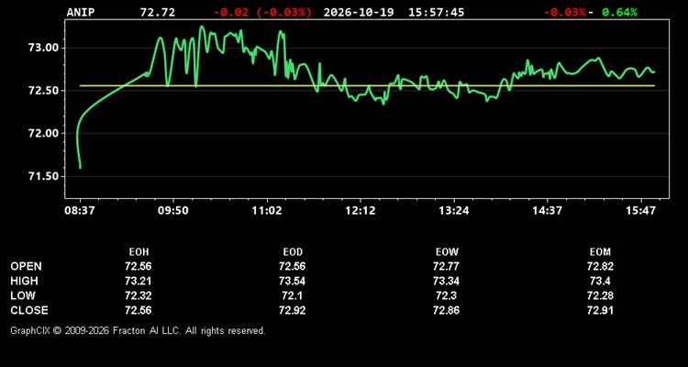Click the red change -0.02 (-0.03%)
The height and width of the screenshot is (367, 688).
(263, 12)
